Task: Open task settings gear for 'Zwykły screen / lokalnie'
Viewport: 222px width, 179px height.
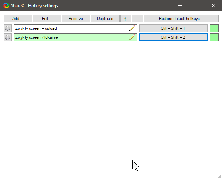Action: (x=8, y=37)
